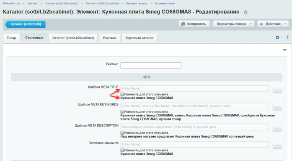Go back via Каталог (sotbit.b2b) button

tap(26, 24)
